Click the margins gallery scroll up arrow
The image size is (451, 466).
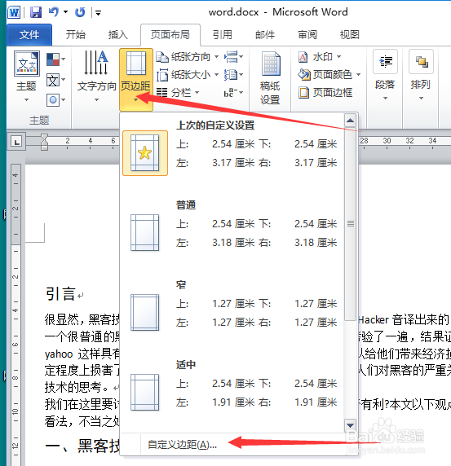coord(350,121)
